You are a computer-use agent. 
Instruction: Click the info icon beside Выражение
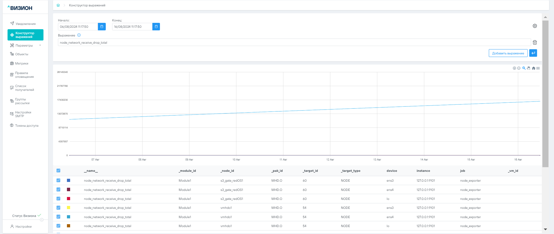(79, 35)
